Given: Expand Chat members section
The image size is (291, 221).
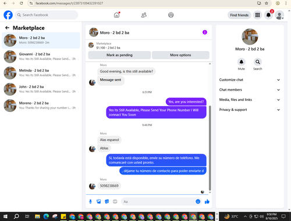Looking at the screenshot, I should 250,90.
